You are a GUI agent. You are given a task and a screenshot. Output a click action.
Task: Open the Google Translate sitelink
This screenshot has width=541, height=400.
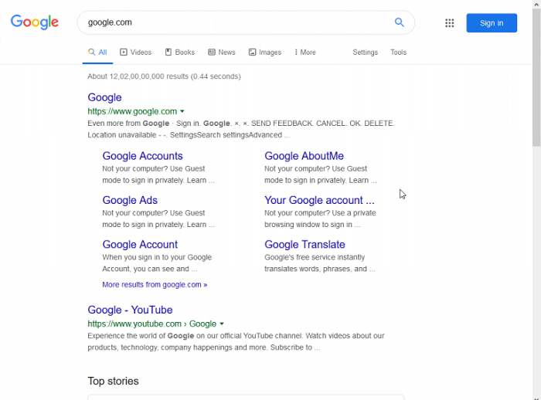(305, 245)
